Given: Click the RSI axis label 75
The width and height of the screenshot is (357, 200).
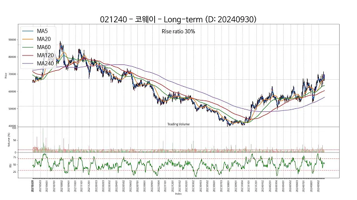Looking at the screenshot, I should click(14, 157).
